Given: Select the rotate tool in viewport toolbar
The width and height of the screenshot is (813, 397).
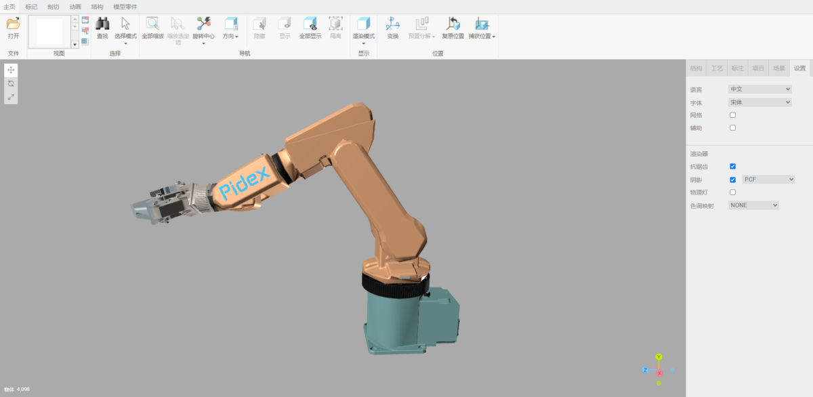Looking at the screenshot, I should [x=11, y=83].
